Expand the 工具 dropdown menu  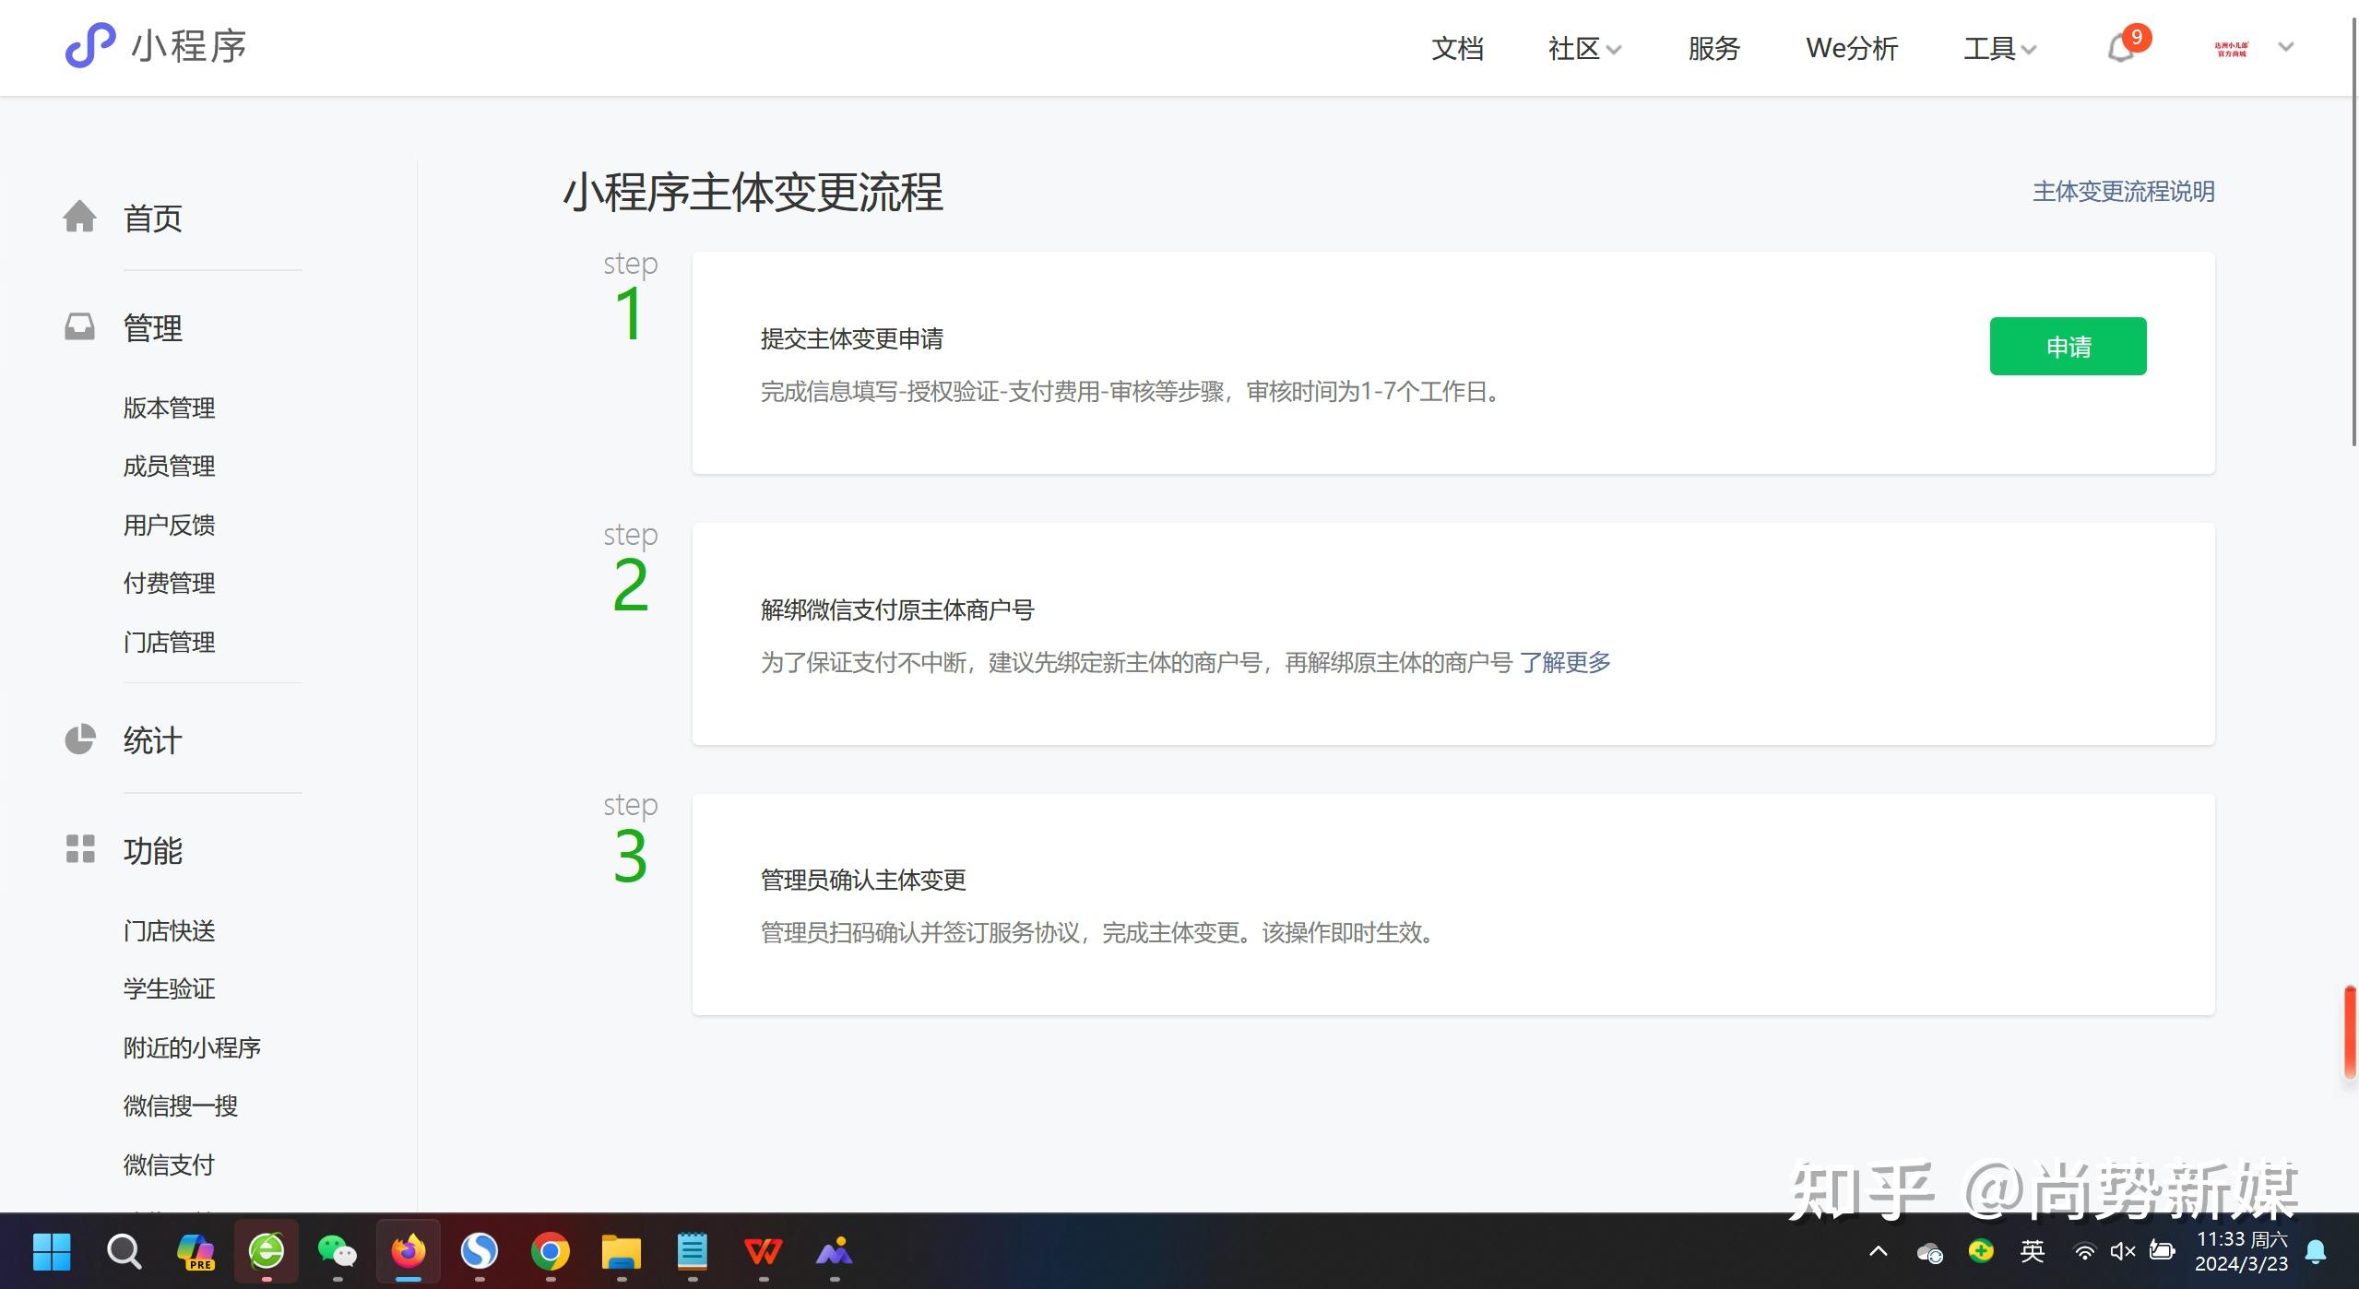pos(1998,48)
